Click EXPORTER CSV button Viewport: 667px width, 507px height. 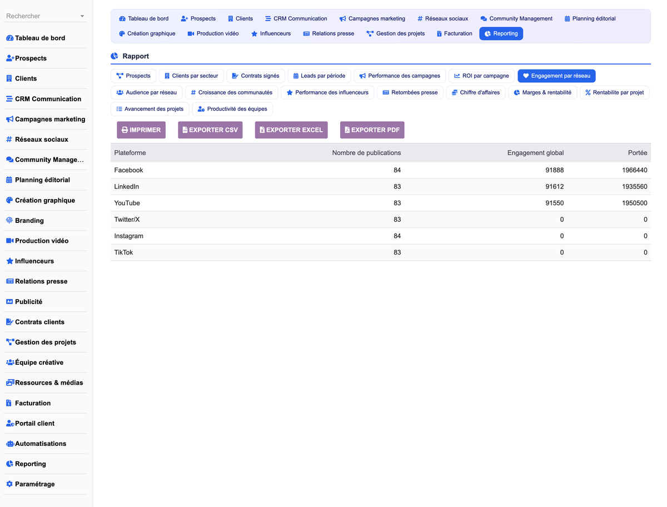pos(210,130)
